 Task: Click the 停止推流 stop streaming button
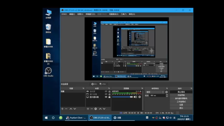click(x=181, y=92)
